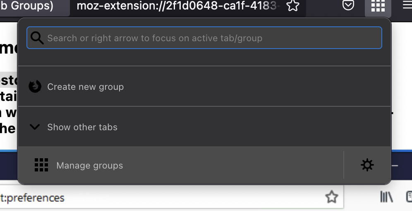The height and width of the screenshot is (211, 412).
Task: Select the Create new group entry
Action: (x=85, y=87)
